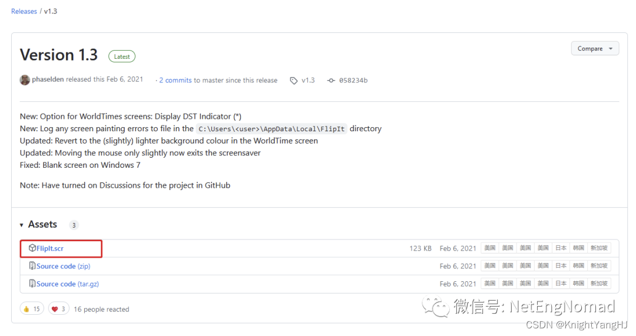
Task: Click phaselden's avatar image
Action: (25, 80)
